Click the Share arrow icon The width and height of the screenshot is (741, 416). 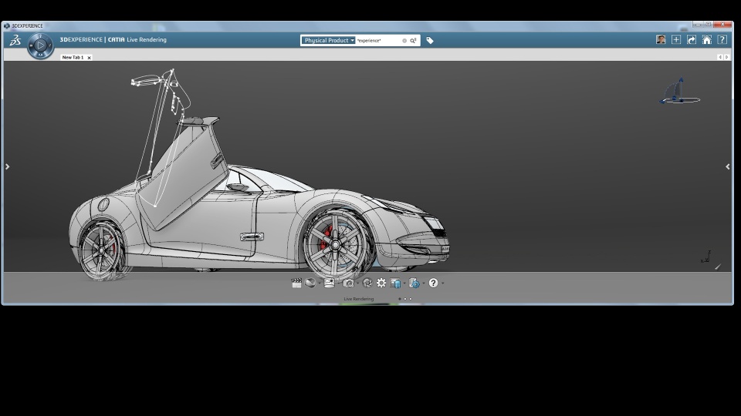(x=692, y=39)
